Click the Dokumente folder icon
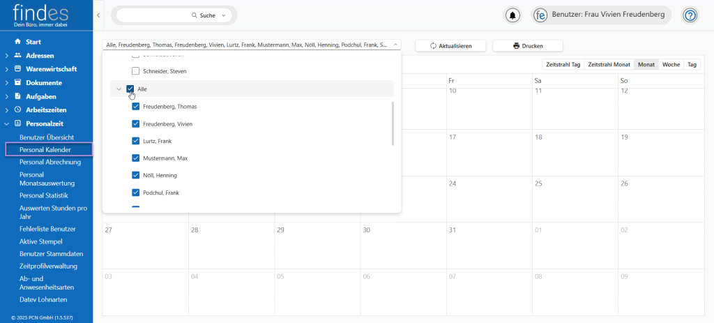 click(18, 82)
